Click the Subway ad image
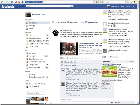This screenshot has height=105, width=140. pyautogui.click(x=110, y=72)
